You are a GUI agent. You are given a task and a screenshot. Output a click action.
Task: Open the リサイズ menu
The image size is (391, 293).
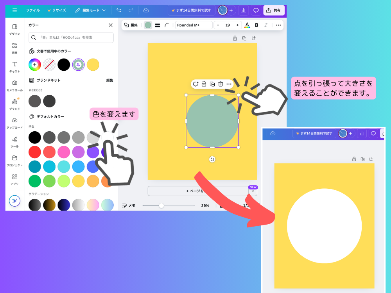pyautogui.click(x=56, y=10)
